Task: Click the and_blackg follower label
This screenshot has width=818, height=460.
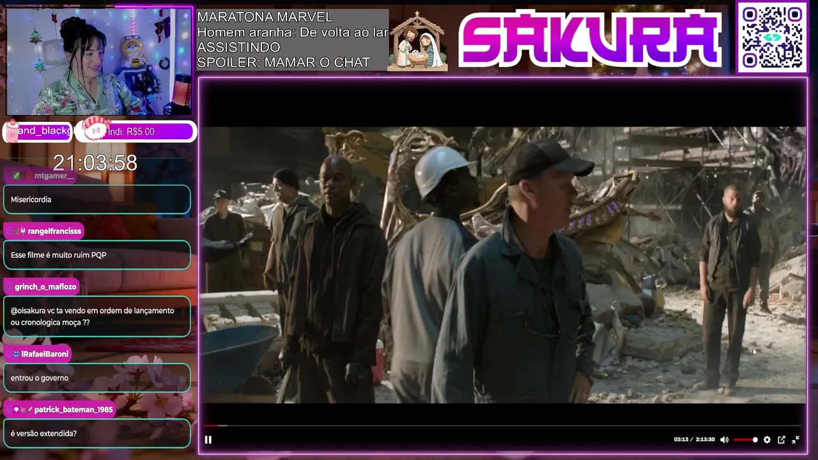Action: coord(43,131)
